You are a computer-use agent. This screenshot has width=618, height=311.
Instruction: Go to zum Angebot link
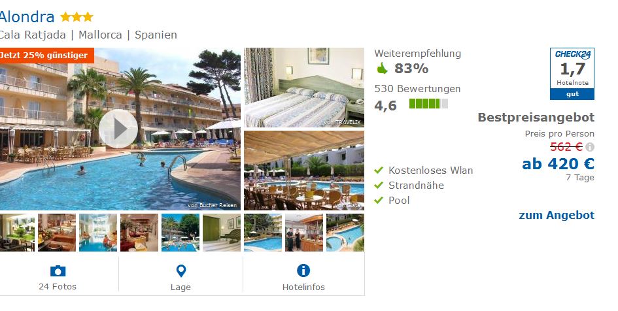click(x=557, y=215)
